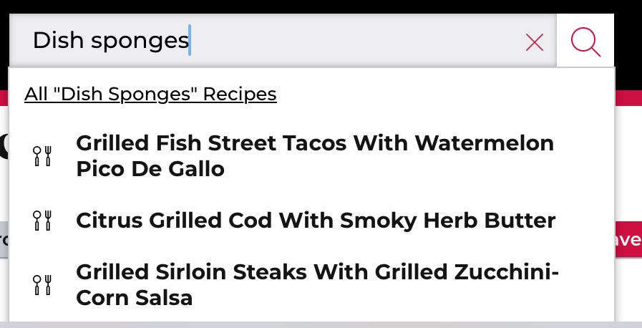Click the word "Recipes" in the underlined link
642x328 pixels.
pyautogui.click(x=240, y=95)
